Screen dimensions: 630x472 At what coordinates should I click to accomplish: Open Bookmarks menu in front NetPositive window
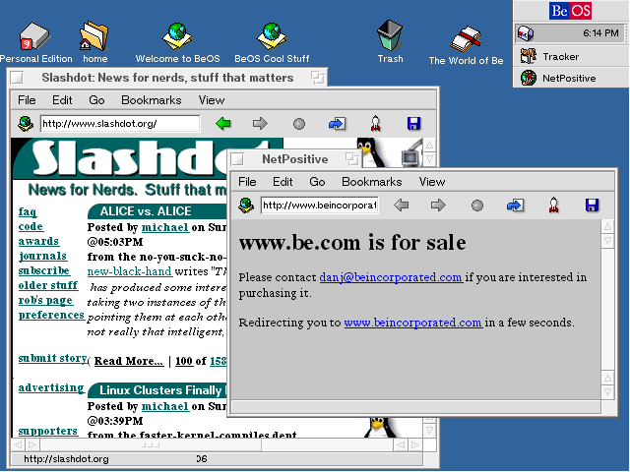tap(372, 182)
